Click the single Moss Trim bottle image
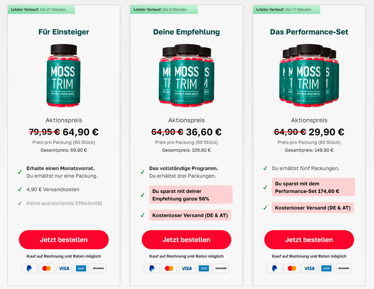This screenshot has height=289, width=374. point(64,76)
